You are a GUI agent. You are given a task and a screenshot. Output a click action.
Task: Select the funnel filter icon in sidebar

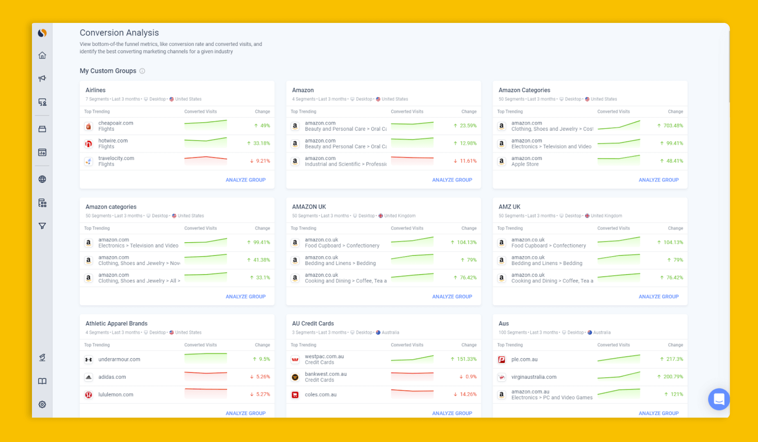pos(42,226)
